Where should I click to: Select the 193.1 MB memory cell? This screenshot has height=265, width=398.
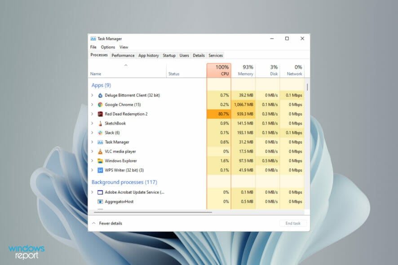243,133
